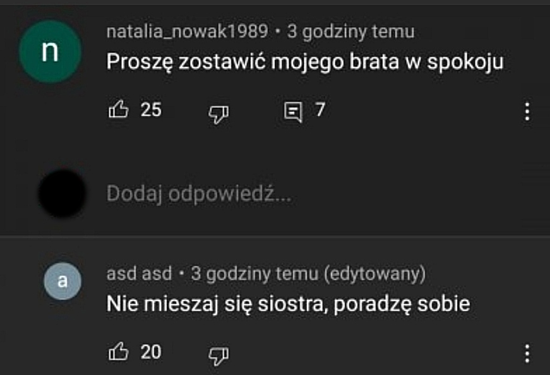Dislike natalia_nowak1989's comment with thumbs-down

point(218,113)
